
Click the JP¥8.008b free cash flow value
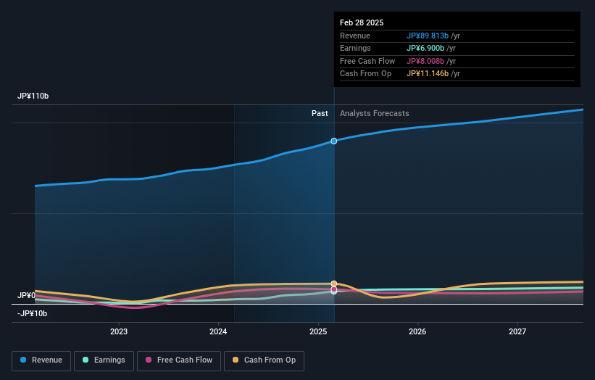(425, 61)
